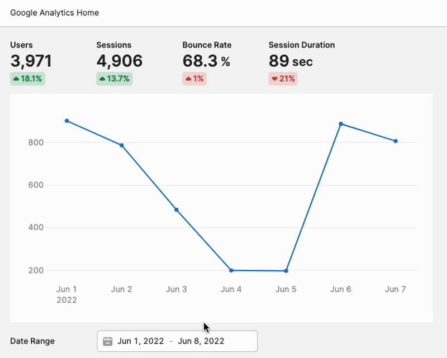Viewport: 447px width, 358px height.
Task: Click the trend icon in Bounce Rate 1% badge
Action: pos(188,79)
